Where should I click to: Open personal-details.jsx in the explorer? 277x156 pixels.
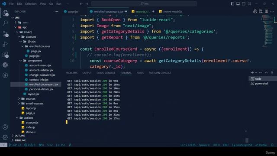coord(41,89)
